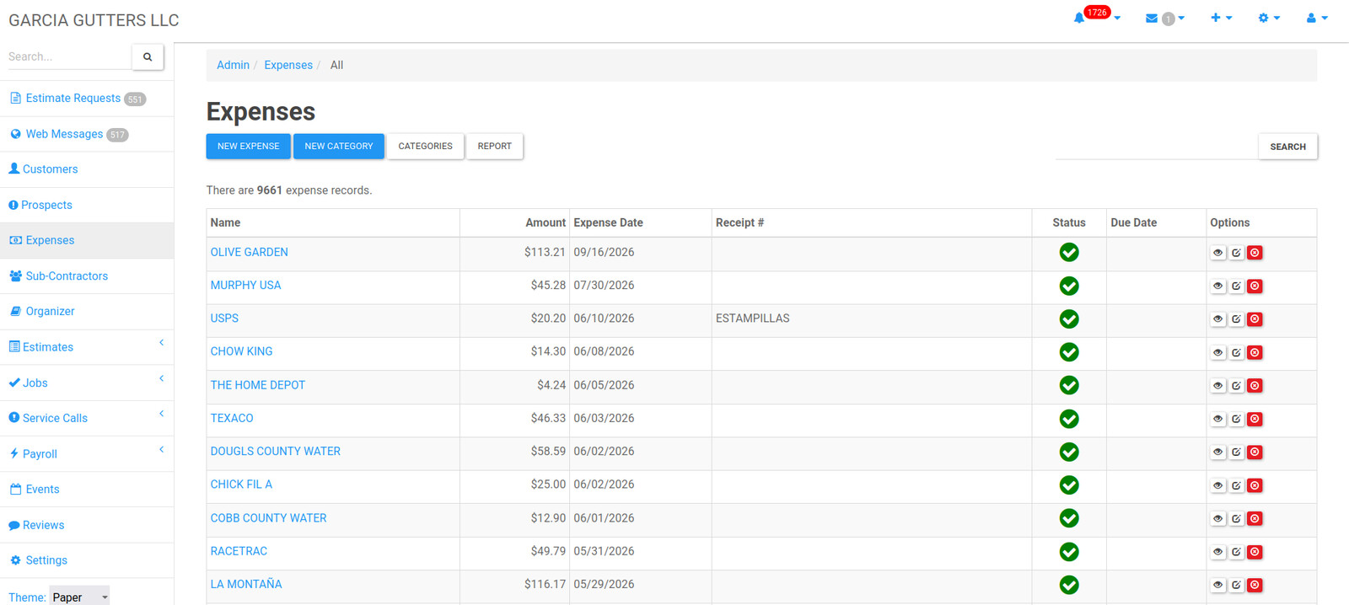Delete the USPS expense

pos(1255,319)
